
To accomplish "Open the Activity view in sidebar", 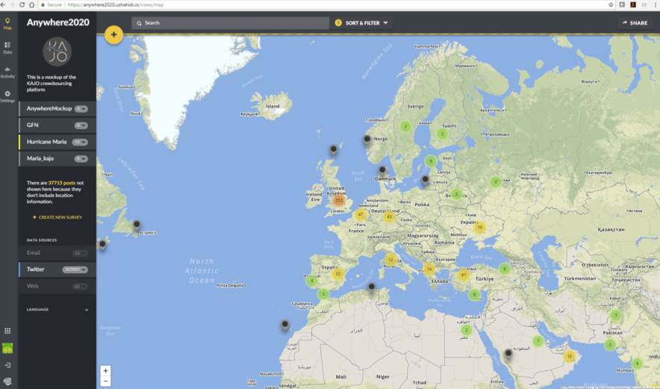I will 7,72.
